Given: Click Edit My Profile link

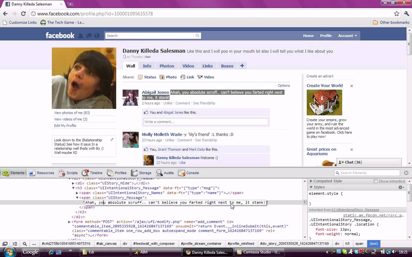Looking at the screenshot, I should 65,126.
